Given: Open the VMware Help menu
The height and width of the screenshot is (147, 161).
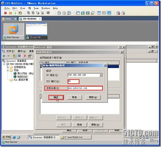Looking at the screenshot, I should click(55, 8).
